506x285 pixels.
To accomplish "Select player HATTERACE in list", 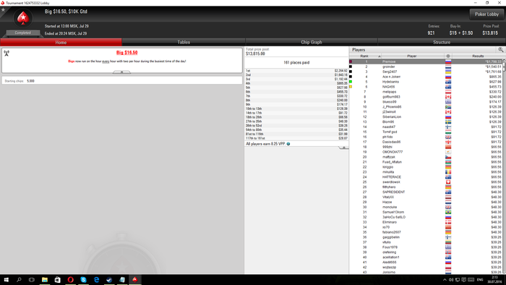I will (426, 177).
